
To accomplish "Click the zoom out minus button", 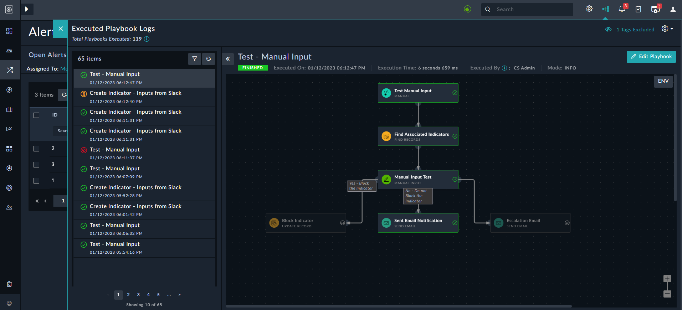I will click(x=667, y=294).
